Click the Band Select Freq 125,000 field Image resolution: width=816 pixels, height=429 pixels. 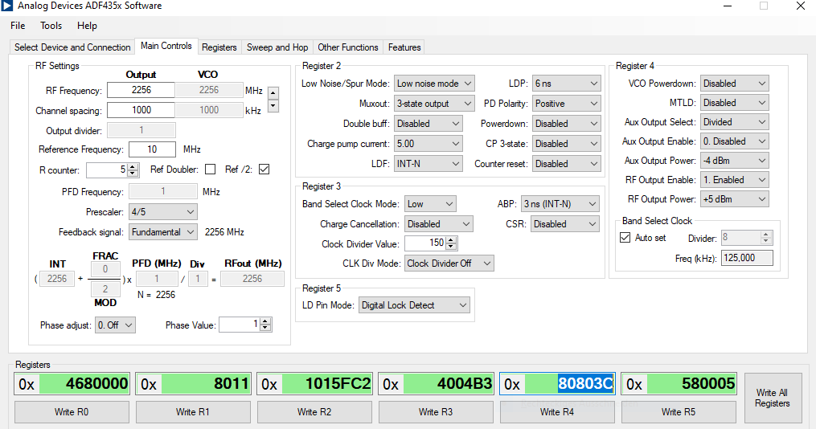pyautogui.click(x=747, y=258)
